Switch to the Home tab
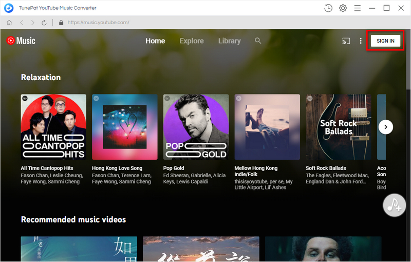Image resolution: width=411 pixels, height=262 pixels. [x=155, y=41]
